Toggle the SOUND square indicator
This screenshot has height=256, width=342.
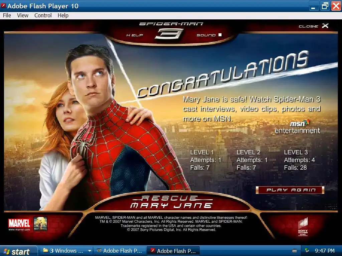(x=220, y=35)
